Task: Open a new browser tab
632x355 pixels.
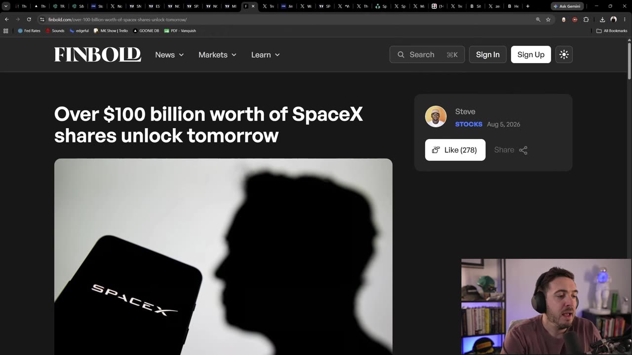Action: (528, 6)
